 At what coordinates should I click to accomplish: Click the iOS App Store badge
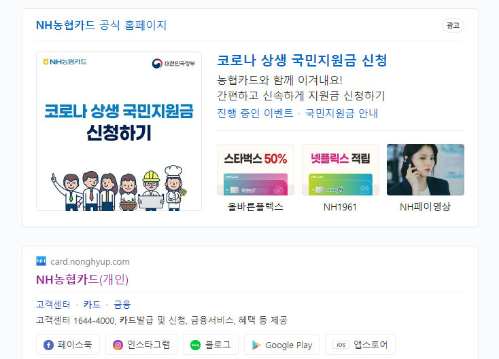pyautogui.click(x=341, y=345)
